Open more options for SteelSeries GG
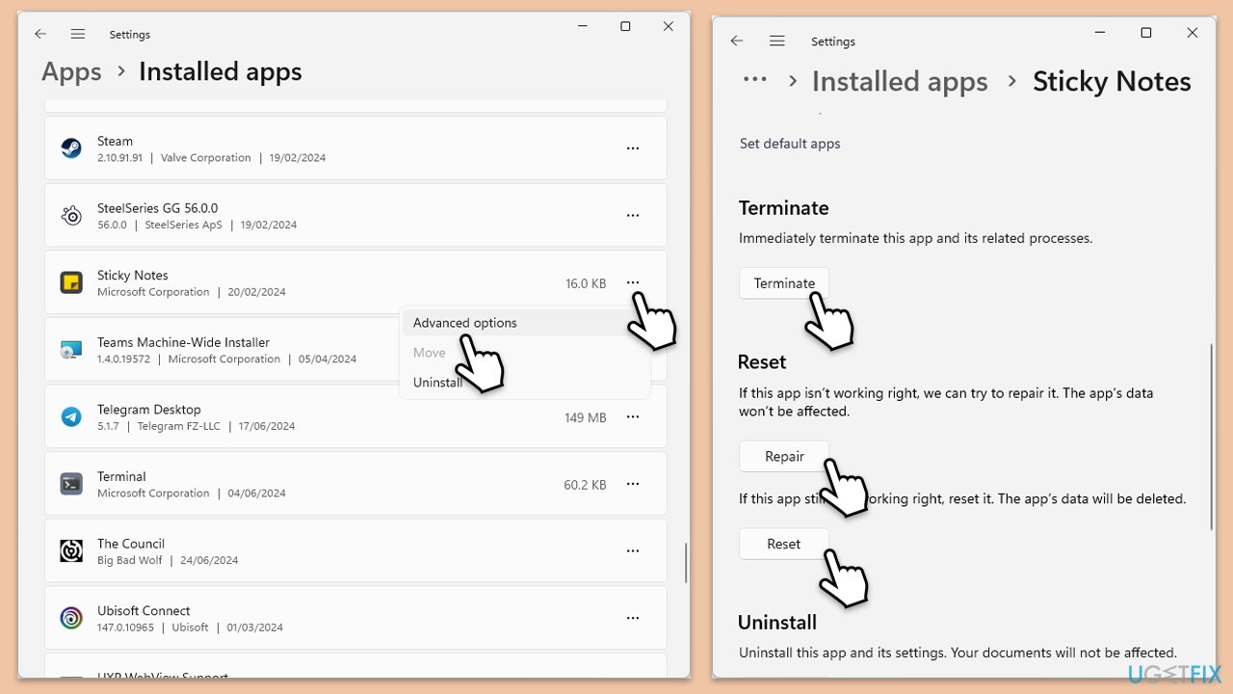This screenshot has width=1233, height=694. (633, 216)
